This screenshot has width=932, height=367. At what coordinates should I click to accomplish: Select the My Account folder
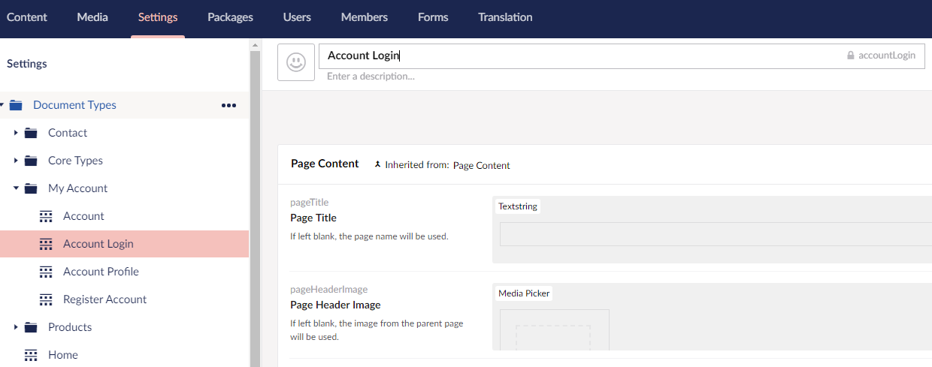coord(77,188)
